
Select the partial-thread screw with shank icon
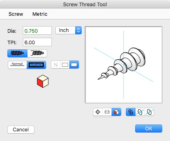click(37, 53)
